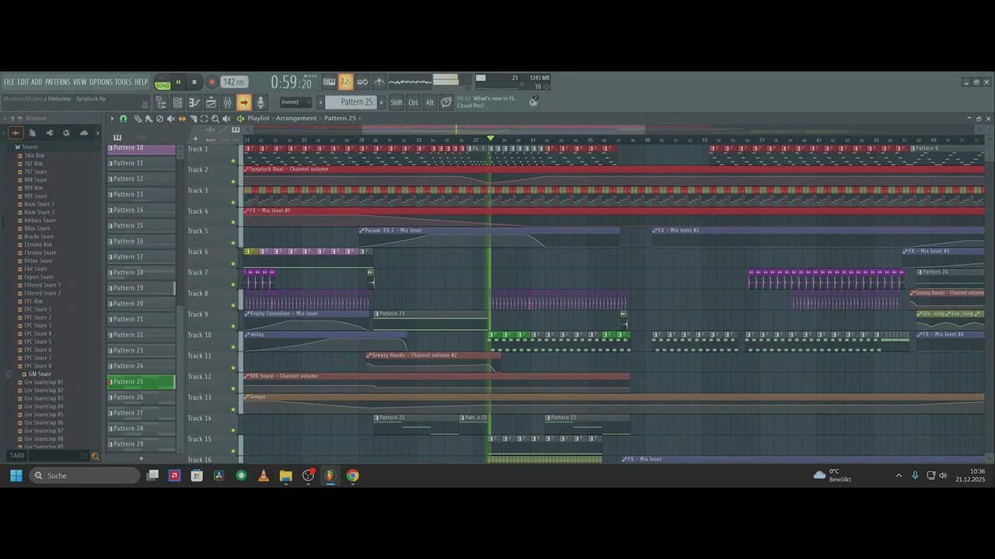Open the FILE menu
The image size is (995, 559).
(x=9, y=82)
